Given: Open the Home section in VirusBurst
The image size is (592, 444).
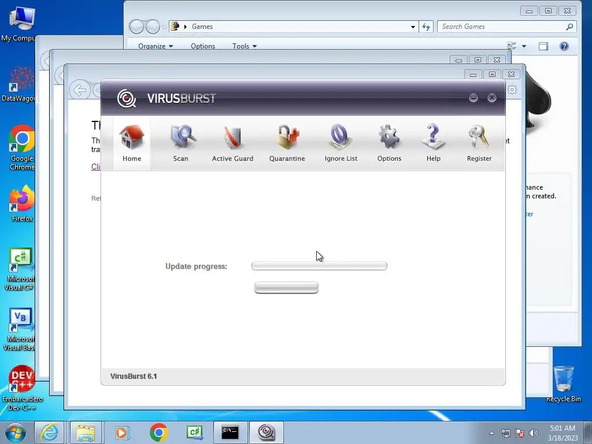Looking at the screenshot, I should pyautogui.click(x=132, y=143).
